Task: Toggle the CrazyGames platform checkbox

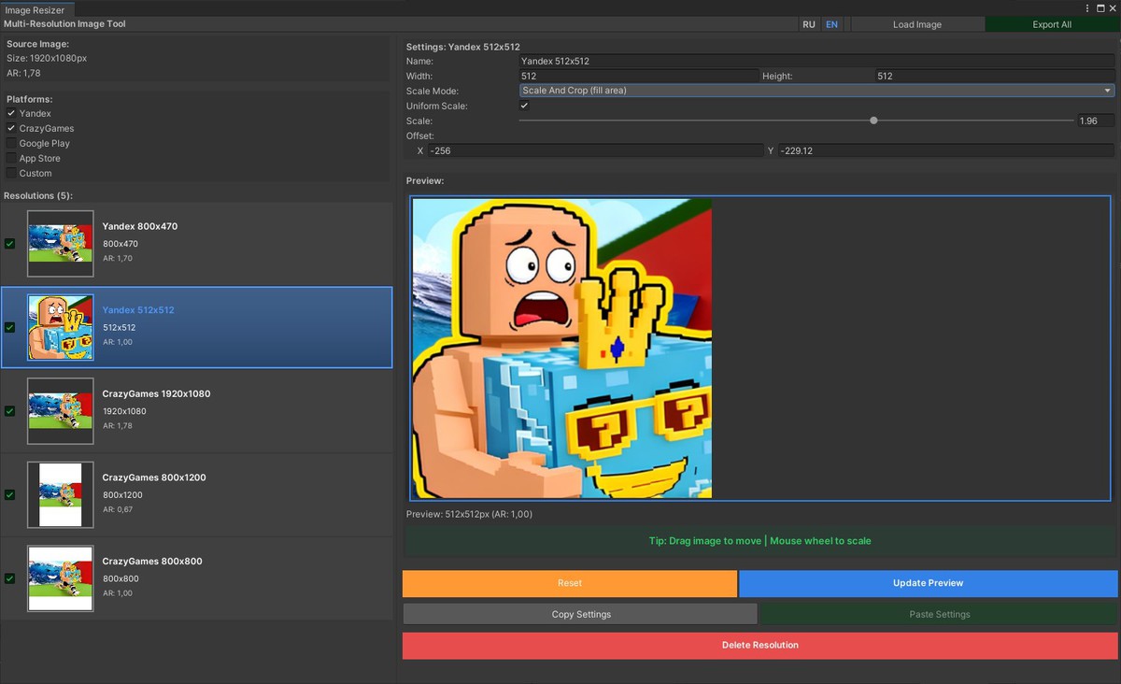Action: coord(11,128)
